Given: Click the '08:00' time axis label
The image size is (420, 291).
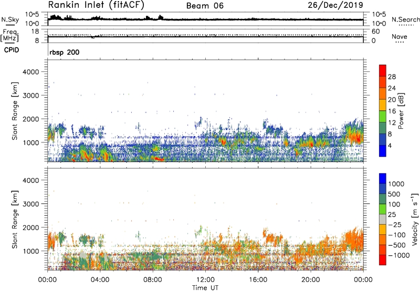Looking at the screenshot, I should point(152,280).
